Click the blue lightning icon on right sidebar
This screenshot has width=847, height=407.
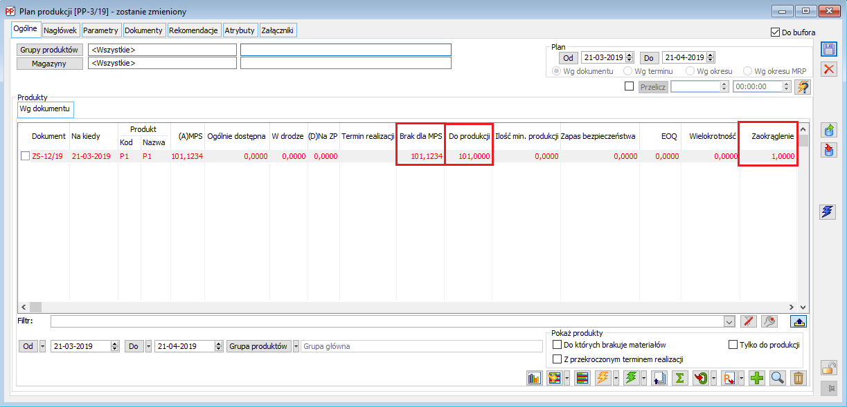click(x=829, y=211)
